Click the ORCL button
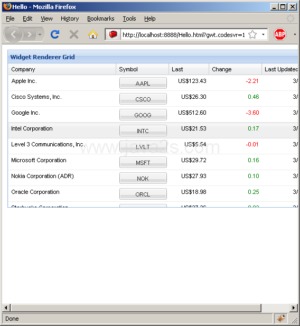 pyautogui.click(x=143, y=194)
